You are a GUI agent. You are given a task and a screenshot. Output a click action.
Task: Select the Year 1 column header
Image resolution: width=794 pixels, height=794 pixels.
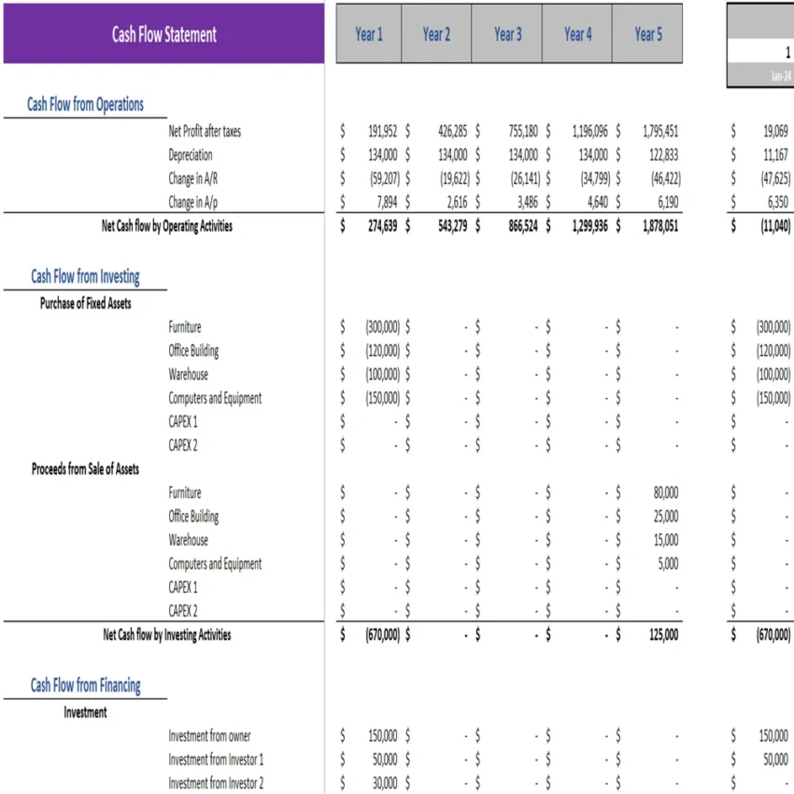click(x=369, y=34)
